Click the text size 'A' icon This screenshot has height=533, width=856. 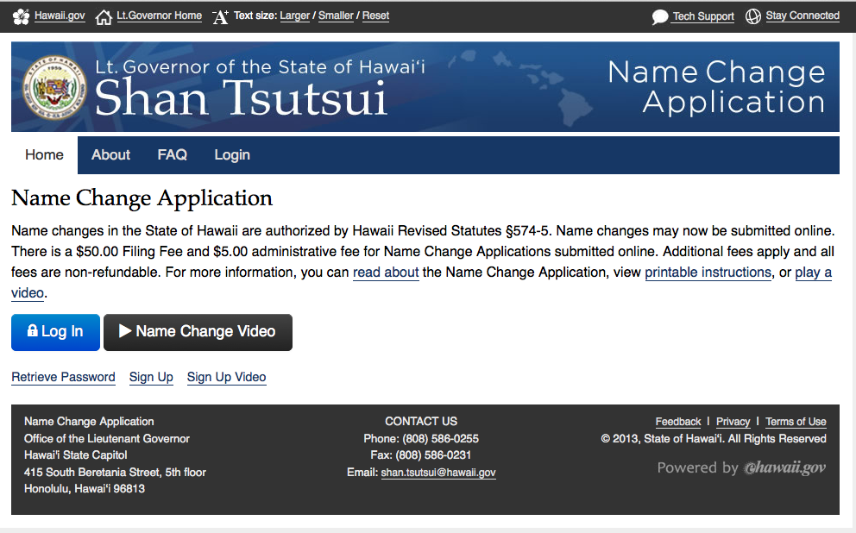(x=220, y=17)
